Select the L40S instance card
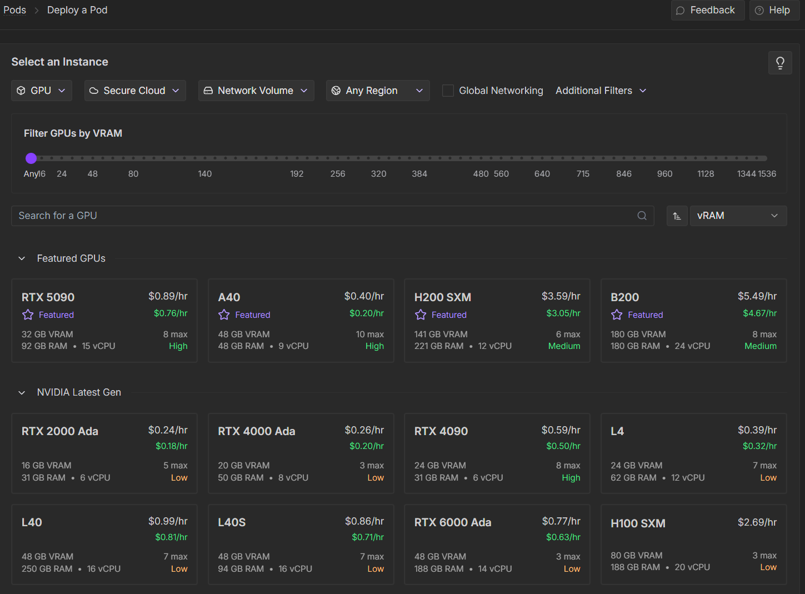The image size is (805, 594). coord(301,545)
